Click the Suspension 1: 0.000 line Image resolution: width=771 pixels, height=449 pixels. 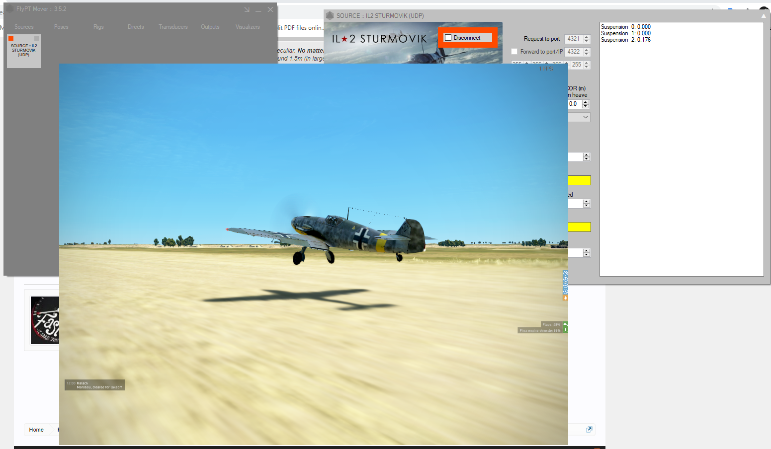pos(625,33)
